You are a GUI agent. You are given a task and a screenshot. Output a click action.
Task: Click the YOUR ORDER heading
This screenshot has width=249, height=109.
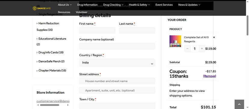[x=177, y=20]
